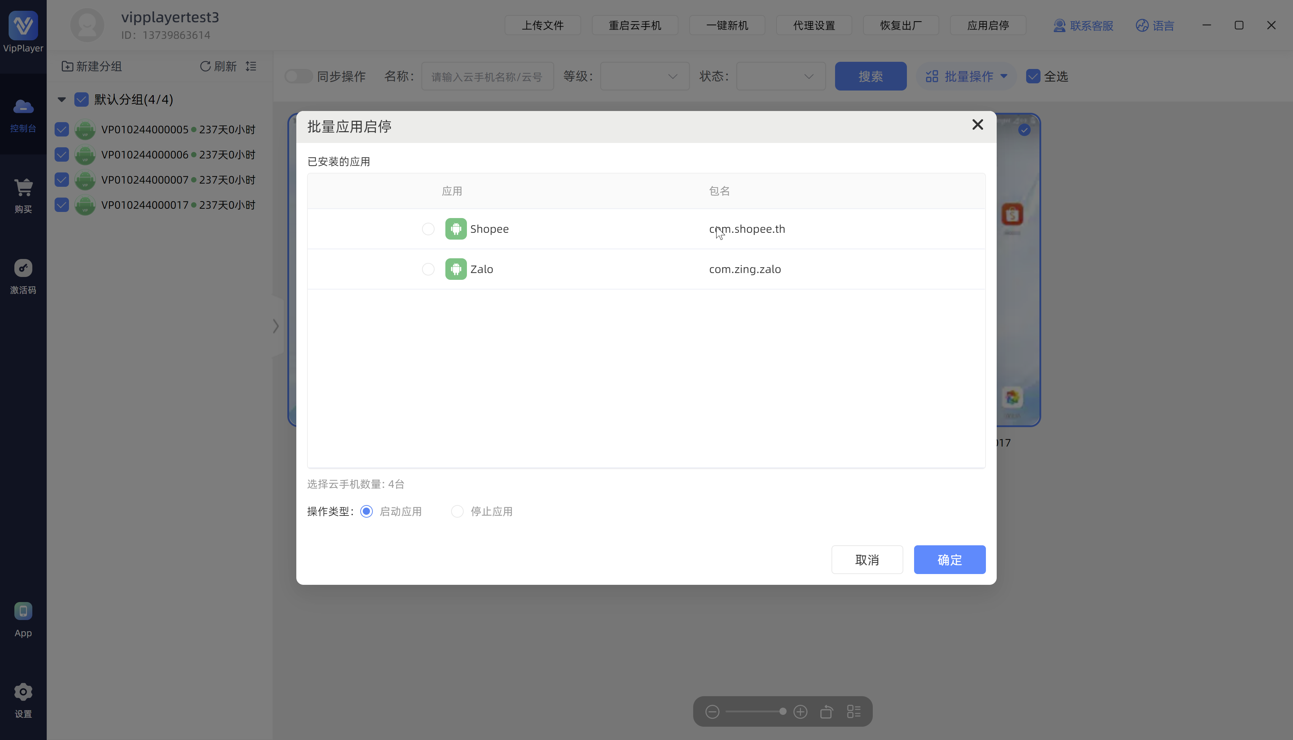The height and width of the screenshot is (740, 1293).
Task: Collapse the 默认分组 tree arrow
Action: (x=61, y=100)
